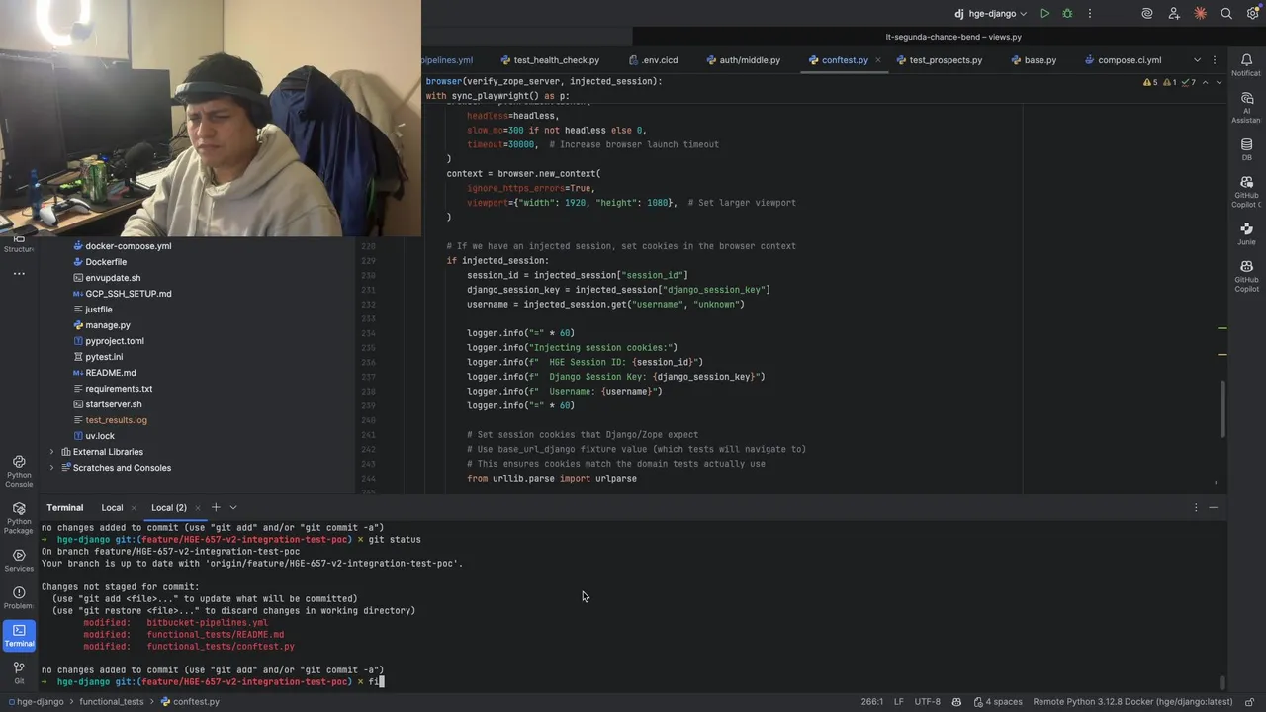This screenshot has width=1266, height=712.
Task: Open IDE settings gear
Action: [x=1252, y=14]
